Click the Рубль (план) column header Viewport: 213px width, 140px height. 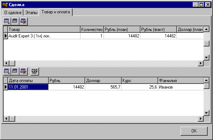122,30
